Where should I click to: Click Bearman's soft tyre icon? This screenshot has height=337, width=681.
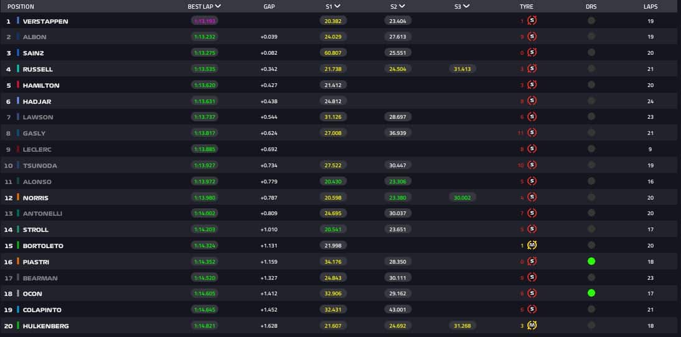pyautogui.click(x=532, y=277)
